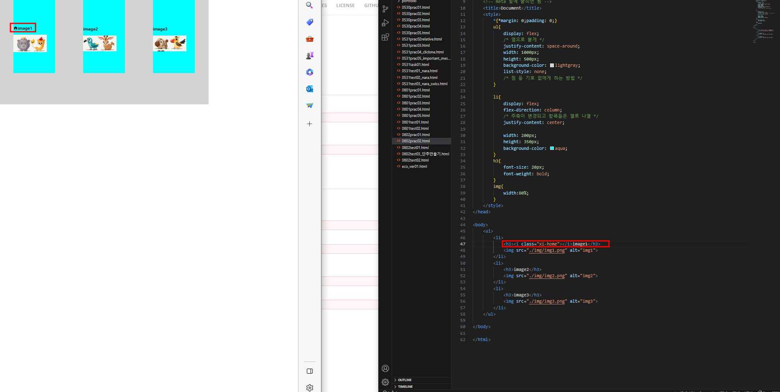This screenshot has width=780, height=392.
Task: Open the red toolbox Tools sidebar icon
Action: click(309, 39)
